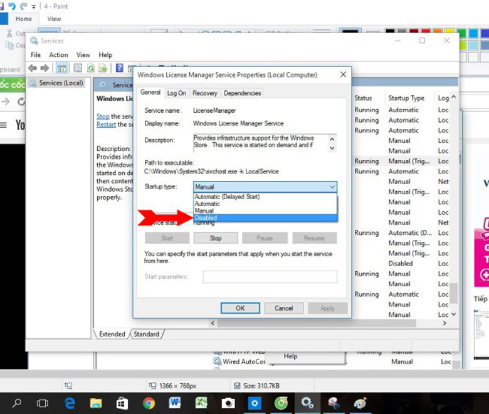This screenshot has width=489, height=414.
Task: Close the Service Properties dialog
Action: (343, 75)
